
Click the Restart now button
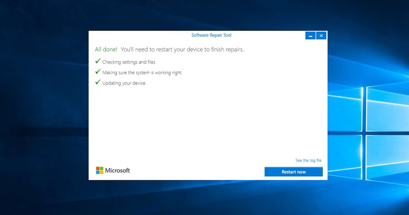coord(293,172)
